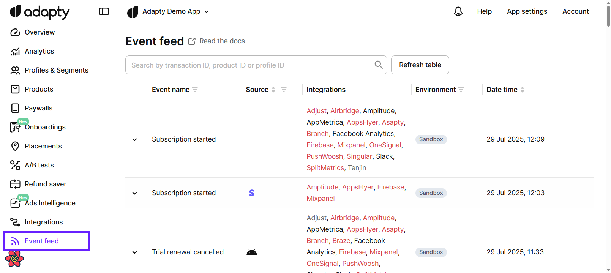The image size is (611, 273).
Task: Click the adapty logo in sidebar
Action: click(39, 12)
